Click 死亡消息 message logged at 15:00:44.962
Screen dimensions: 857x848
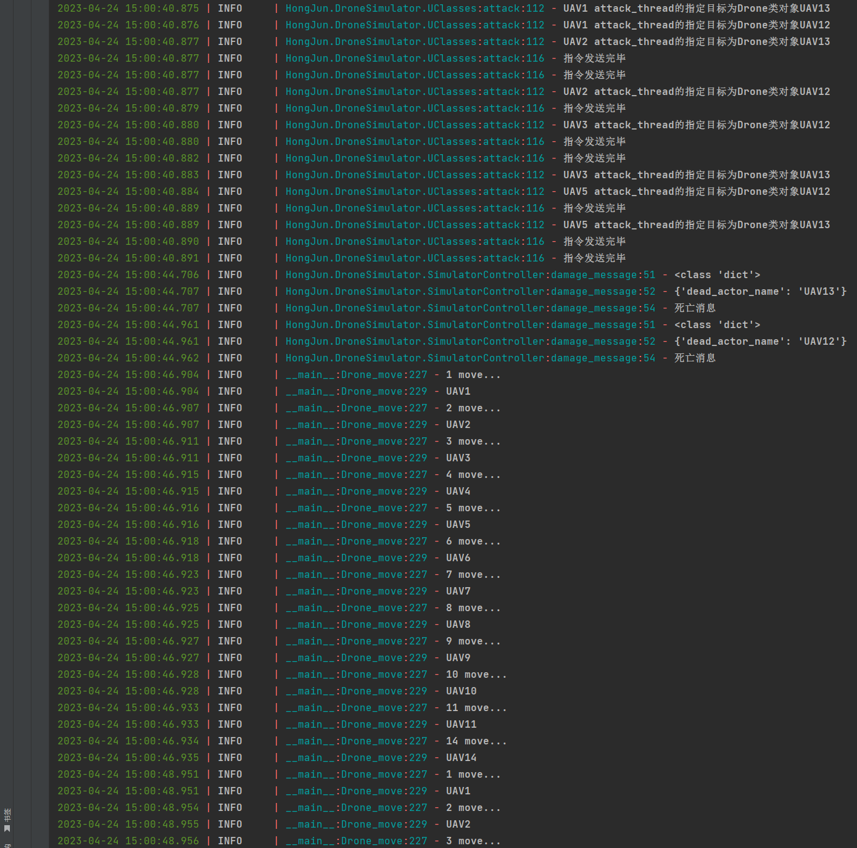tap(695, 358)
